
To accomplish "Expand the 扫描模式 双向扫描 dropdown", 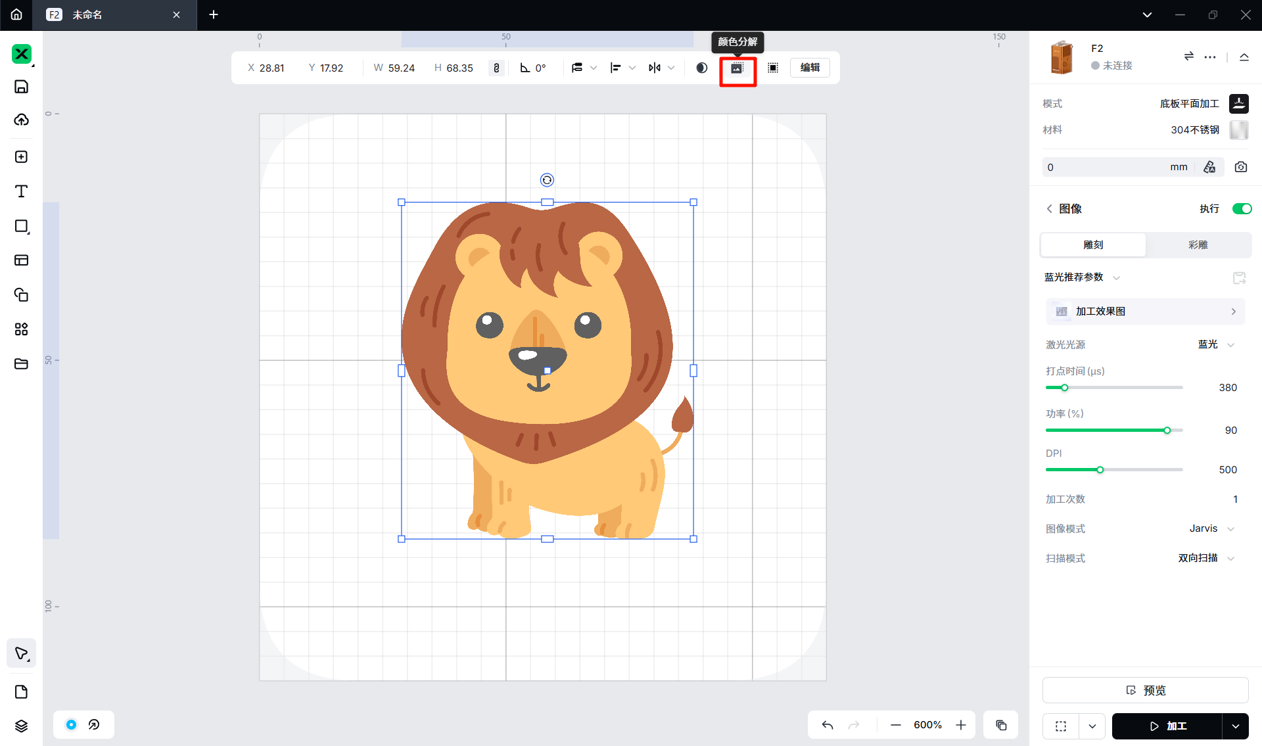I will click(1207, 558).
